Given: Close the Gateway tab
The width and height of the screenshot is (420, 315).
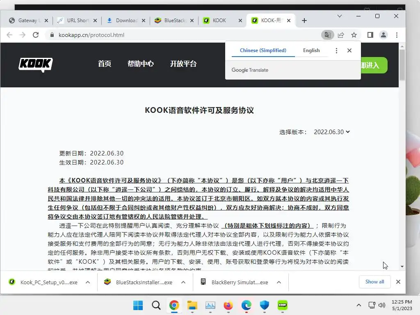Looking at the screenshot, I should 46,21.
